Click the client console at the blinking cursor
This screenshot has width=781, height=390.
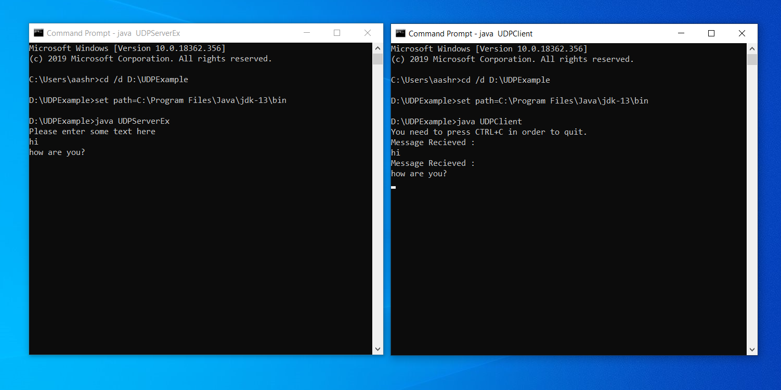(x=394, y=187)
